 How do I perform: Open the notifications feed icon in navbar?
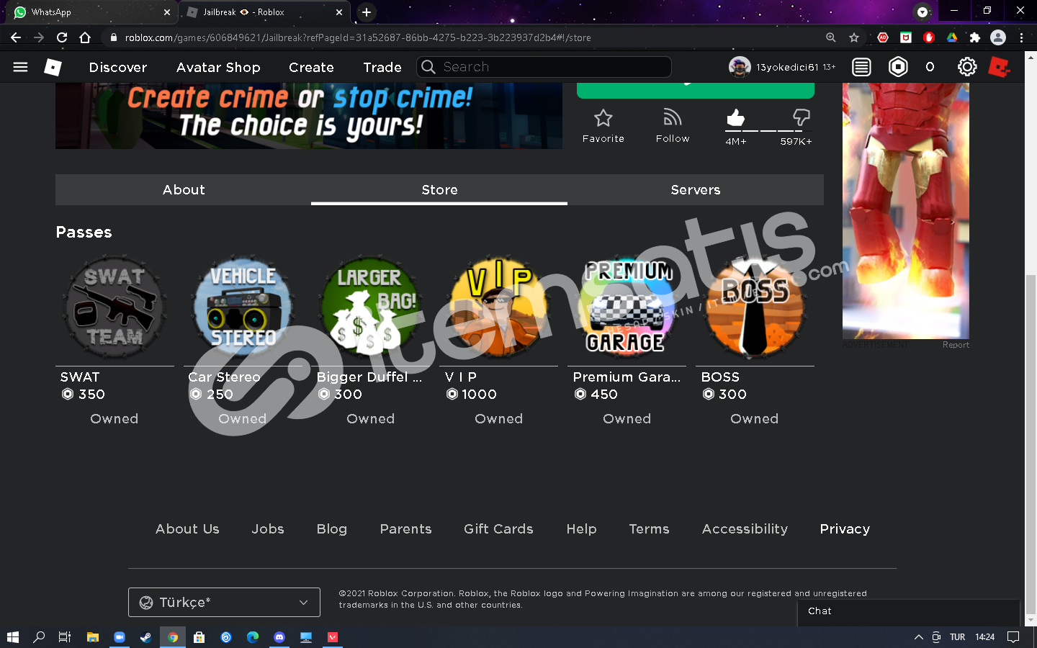click(861, 67)
